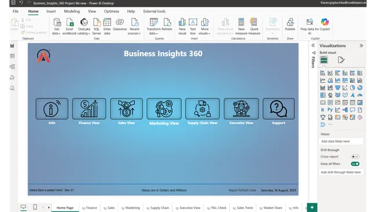The height and width of the screenshot is (212, 376).
Task: Click the Add drill-through fields here well
Action: 341,173
